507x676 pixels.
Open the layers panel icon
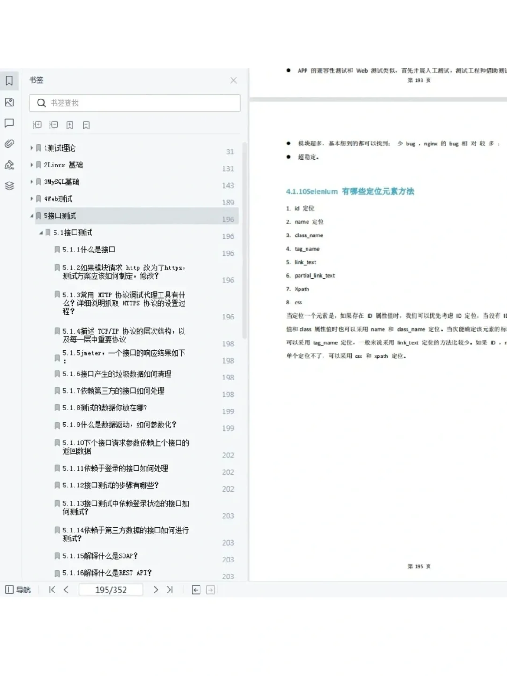coord(9,186)
